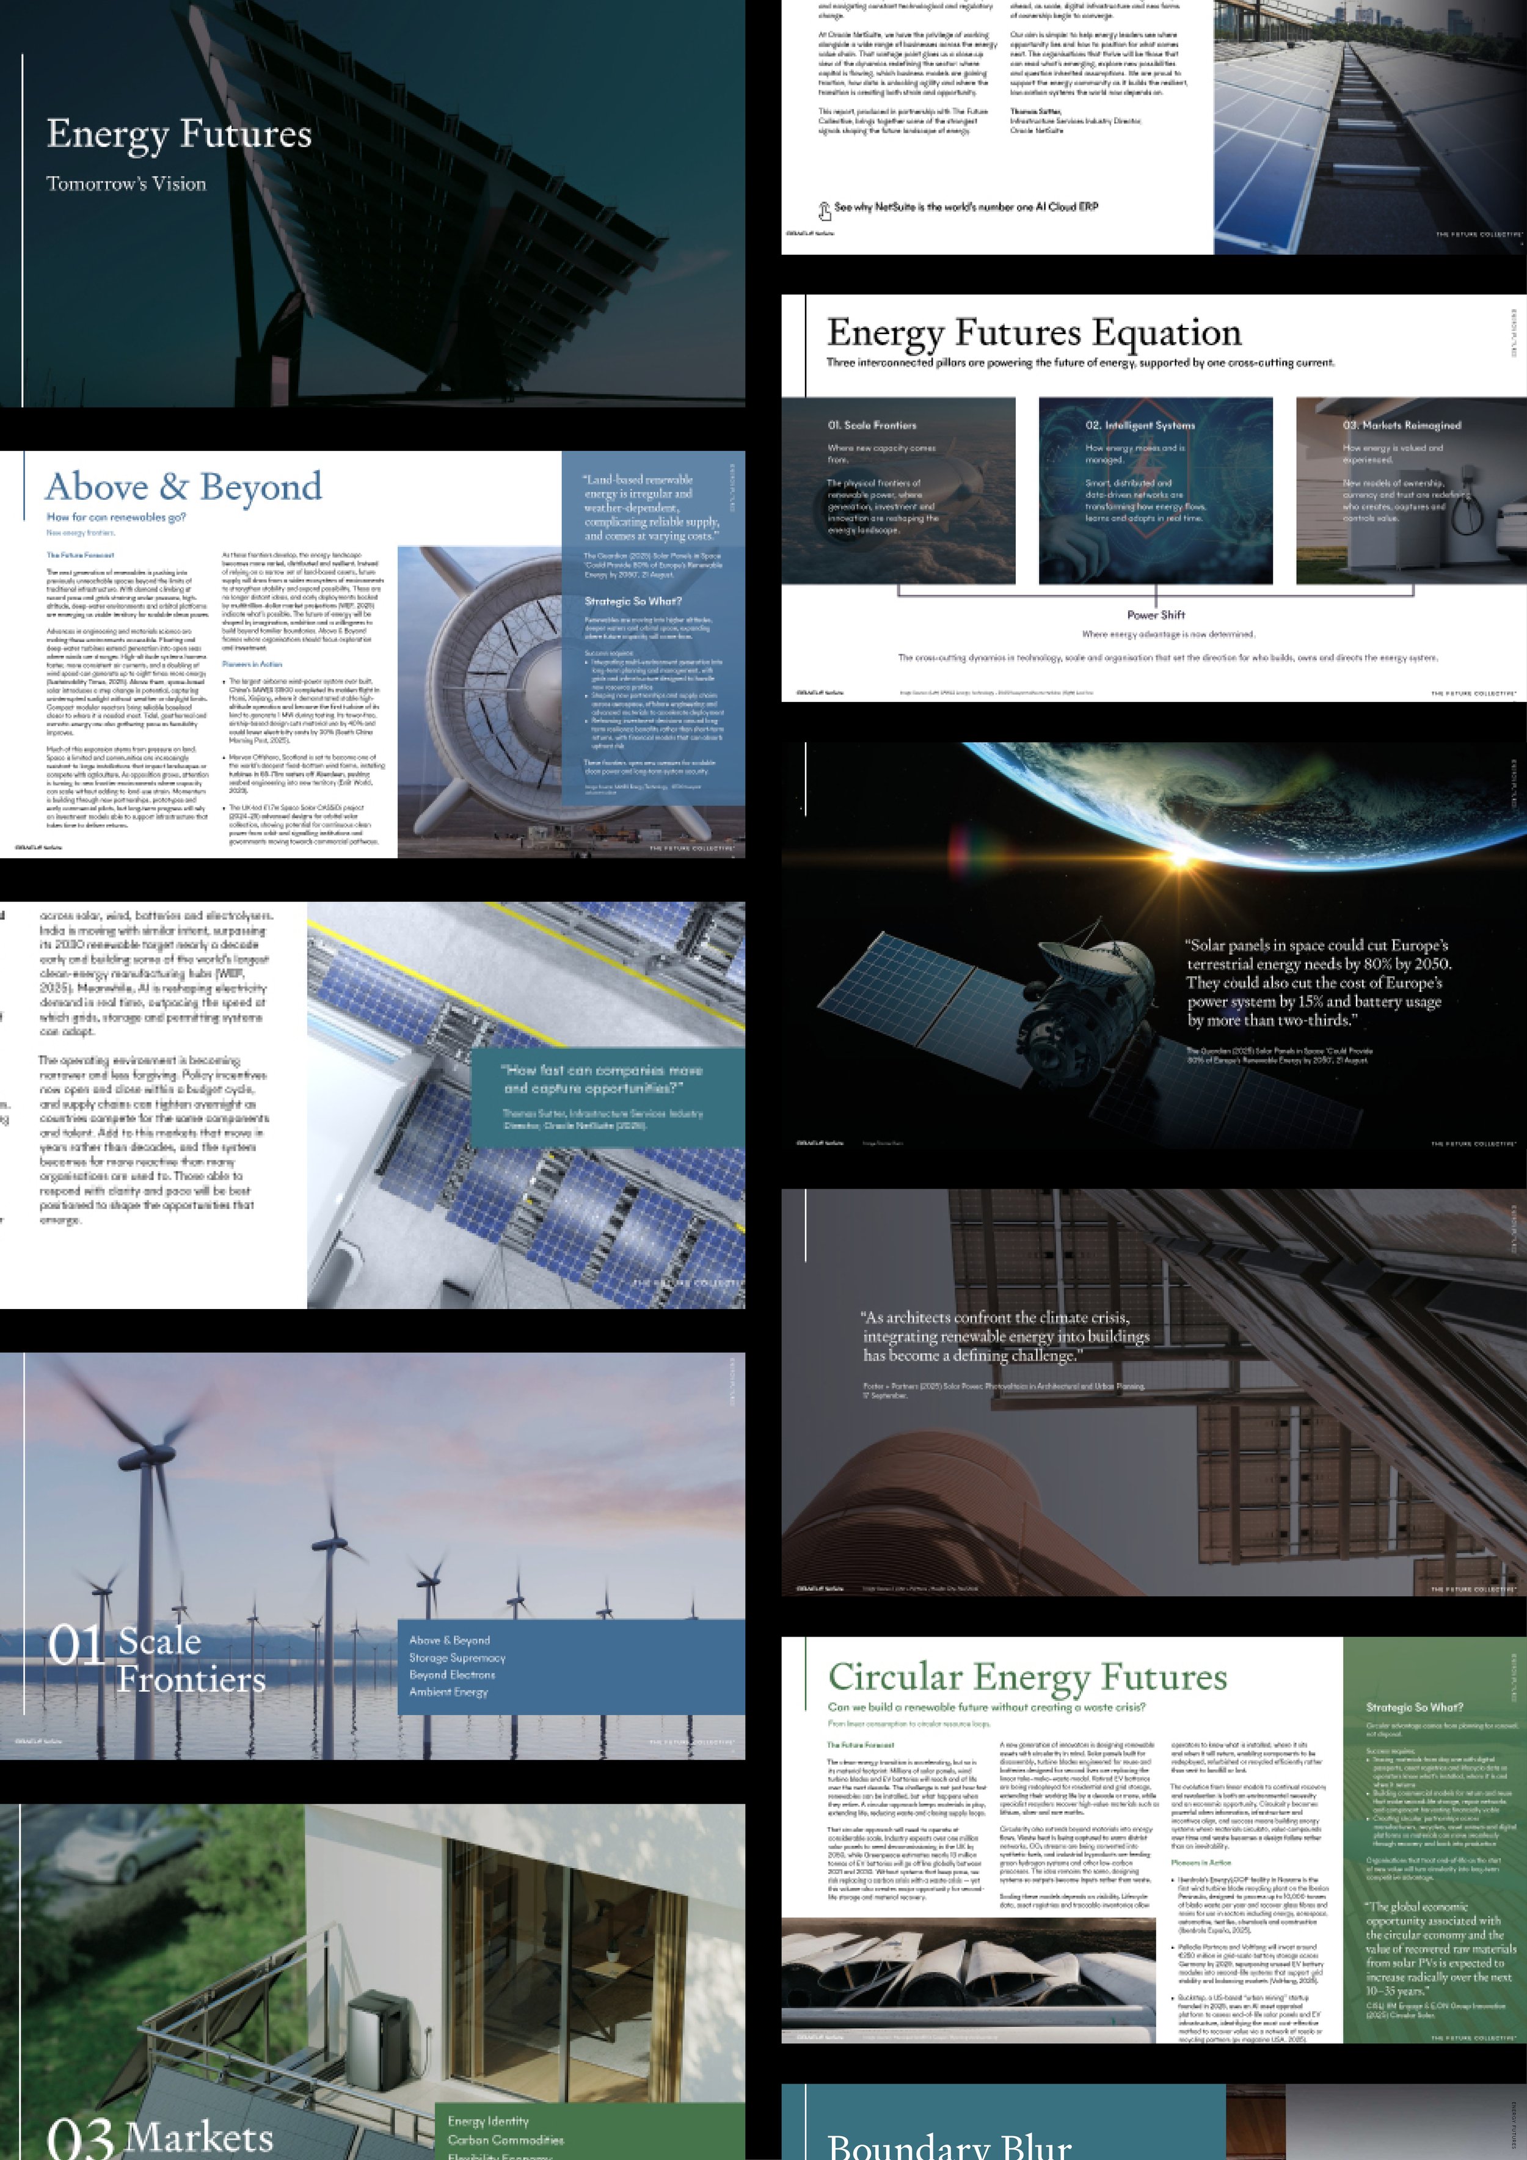Click the 'Circular Energy Futures' heading
The height and width of the screenshot is (2160, 1527).
point(1027,1676)
